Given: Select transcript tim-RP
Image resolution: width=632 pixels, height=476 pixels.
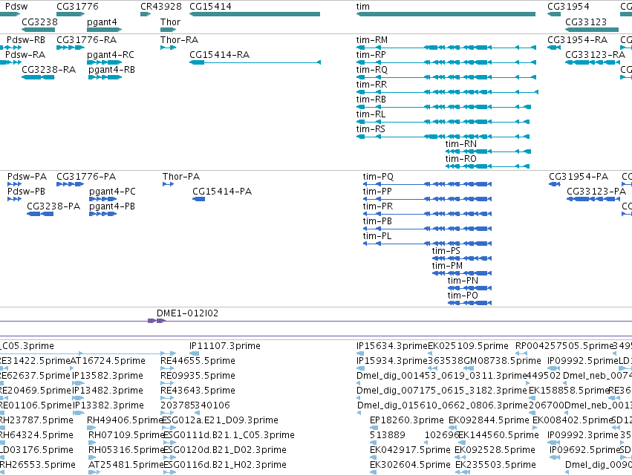Looking at the screenshot, I should (446, 62).
